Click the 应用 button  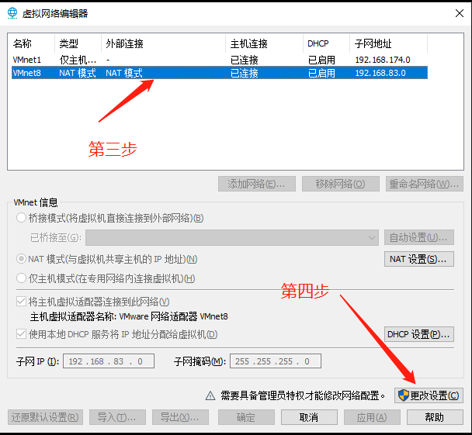point(372,417)
